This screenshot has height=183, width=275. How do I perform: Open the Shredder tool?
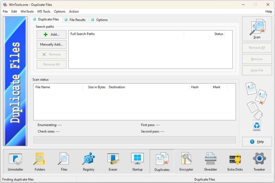click(x=210, y=162)
